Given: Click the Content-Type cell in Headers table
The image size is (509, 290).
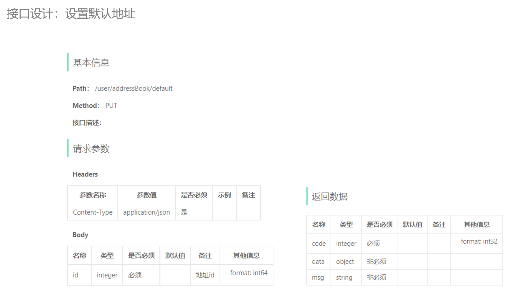Looking at the screenshot, I should pyautogui.click(x=92, y=212).
